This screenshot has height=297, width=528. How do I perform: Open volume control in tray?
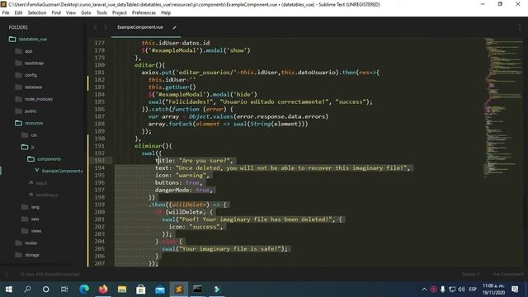(462, 290)
